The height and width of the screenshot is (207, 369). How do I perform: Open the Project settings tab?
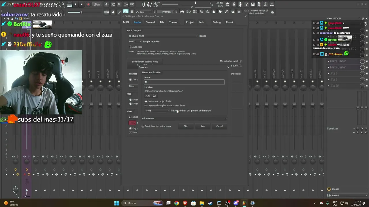pyautogui.click(x=190, y=22)
